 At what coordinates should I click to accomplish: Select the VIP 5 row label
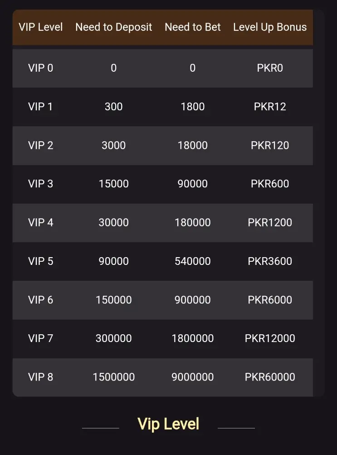click(41, 261)
